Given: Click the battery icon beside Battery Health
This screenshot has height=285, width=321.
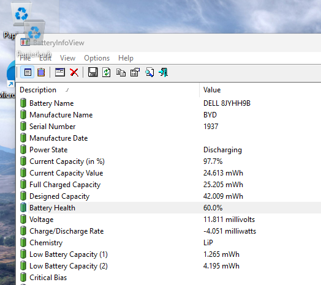Looking at the screenshot, I should coord(23,207).
